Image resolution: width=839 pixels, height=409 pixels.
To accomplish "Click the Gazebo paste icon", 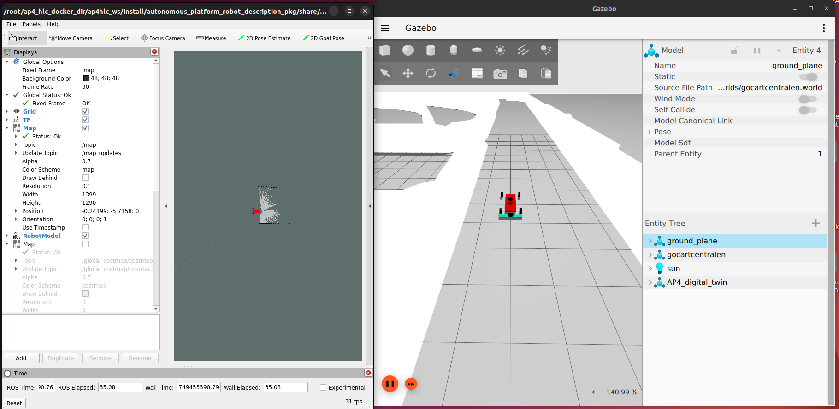I will 546,73.
